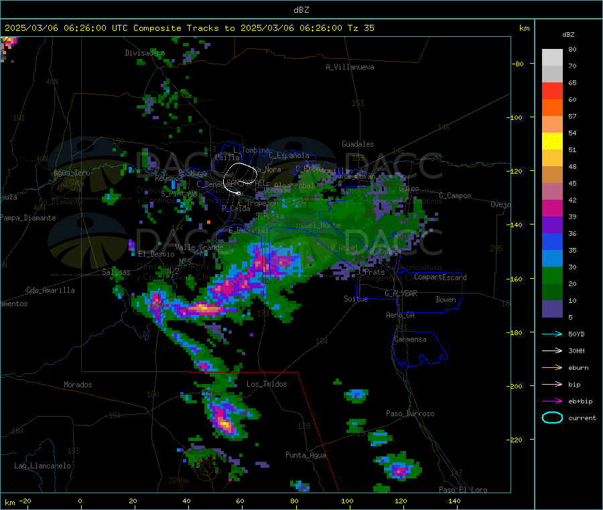Select the blue 35 dBZ legend swatch
This screenshot has height=510, width=603.
click(552, 241)
